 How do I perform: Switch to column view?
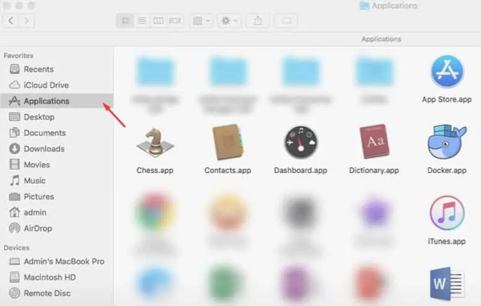click(158, 20)
